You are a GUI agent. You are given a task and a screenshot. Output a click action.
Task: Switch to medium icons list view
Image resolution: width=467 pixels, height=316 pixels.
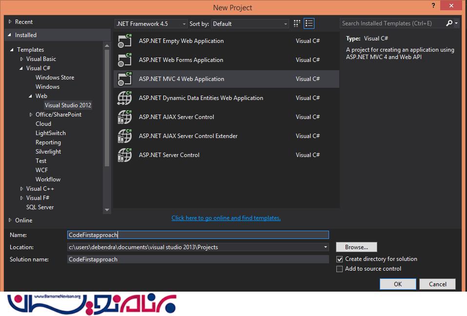click(309, 23)
